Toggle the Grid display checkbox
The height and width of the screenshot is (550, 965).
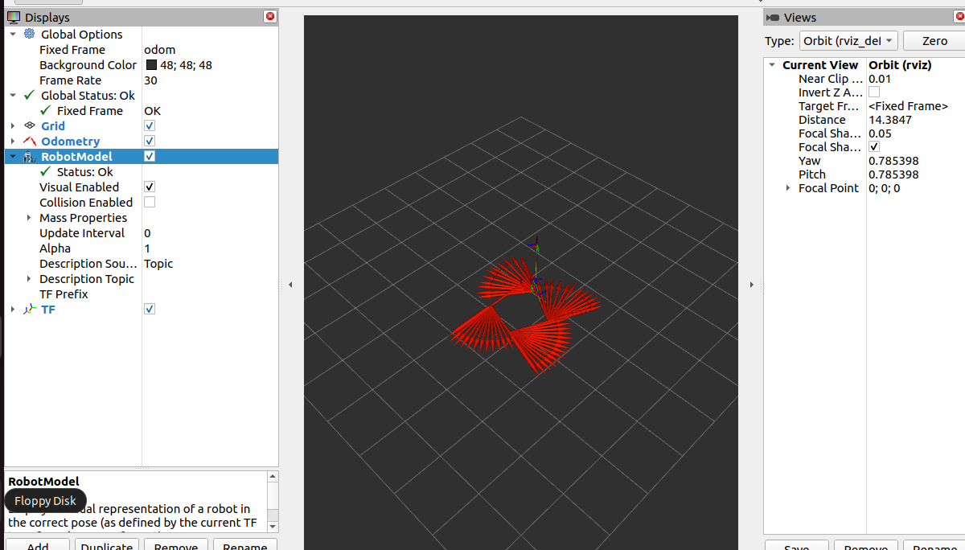click(x=150, y=125)
